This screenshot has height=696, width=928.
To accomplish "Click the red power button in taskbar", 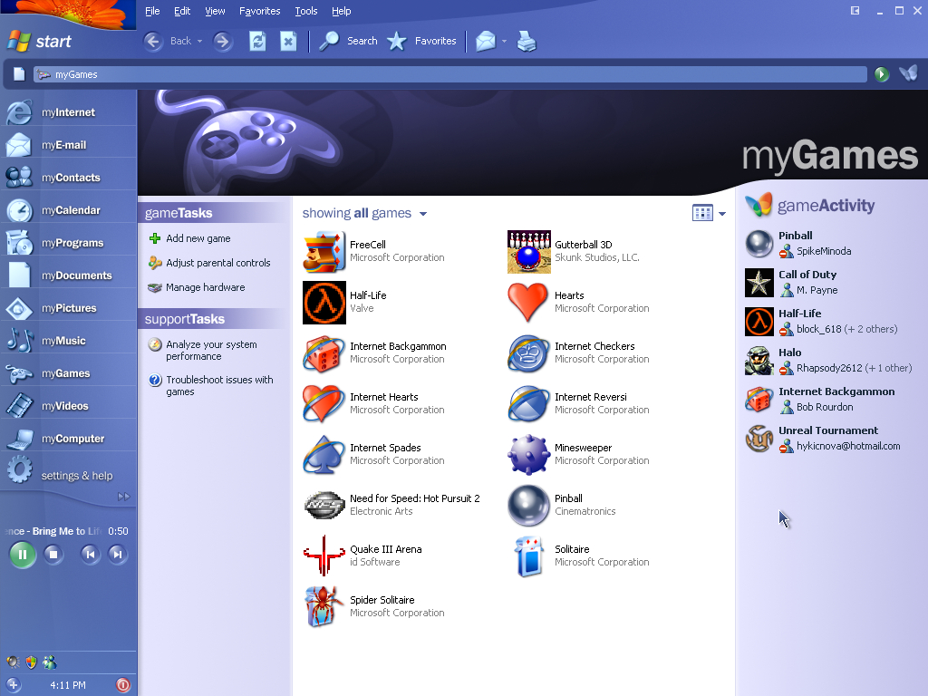I will click(x=123, y=685).
